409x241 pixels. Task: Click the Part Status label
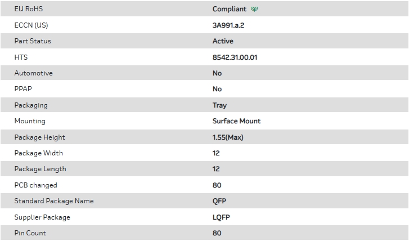[33, 41]
